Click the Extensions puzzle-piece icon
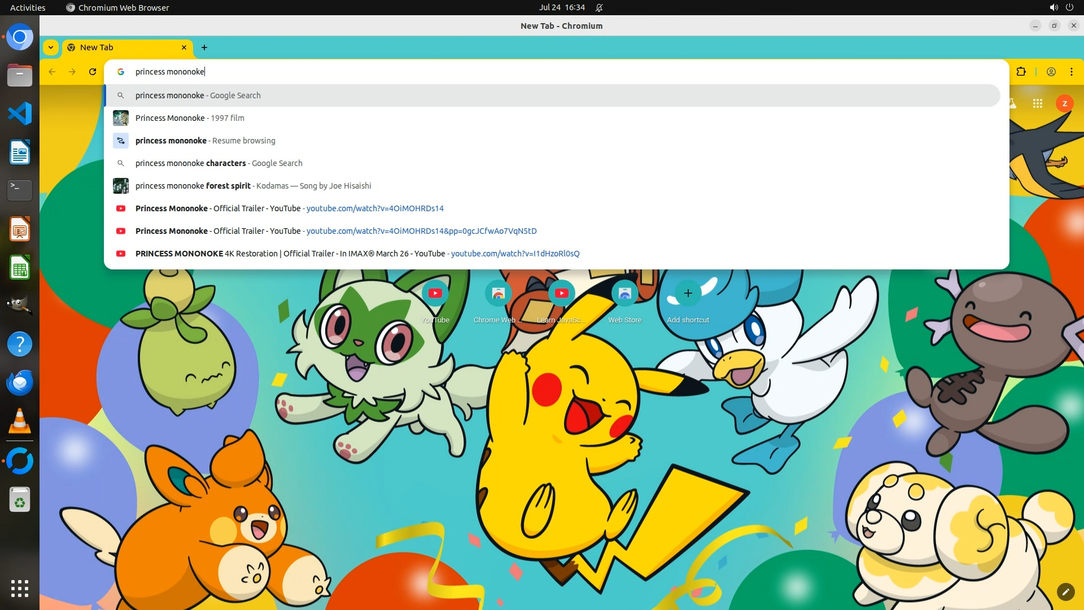Screen dimensions: 1084x610 click(x=1021, y=72)
